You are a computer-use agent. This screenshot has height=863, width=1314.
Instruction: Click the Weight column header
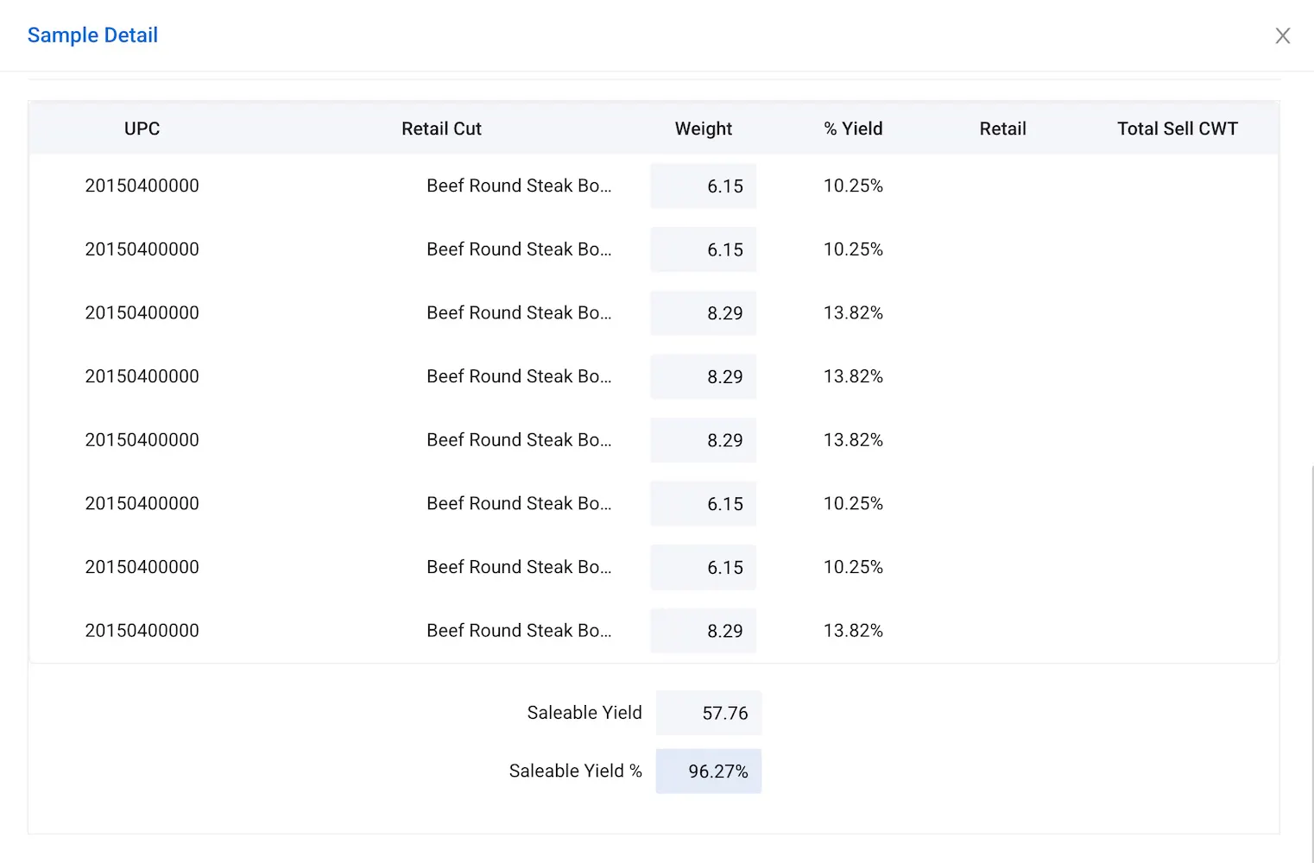point(703,129)
